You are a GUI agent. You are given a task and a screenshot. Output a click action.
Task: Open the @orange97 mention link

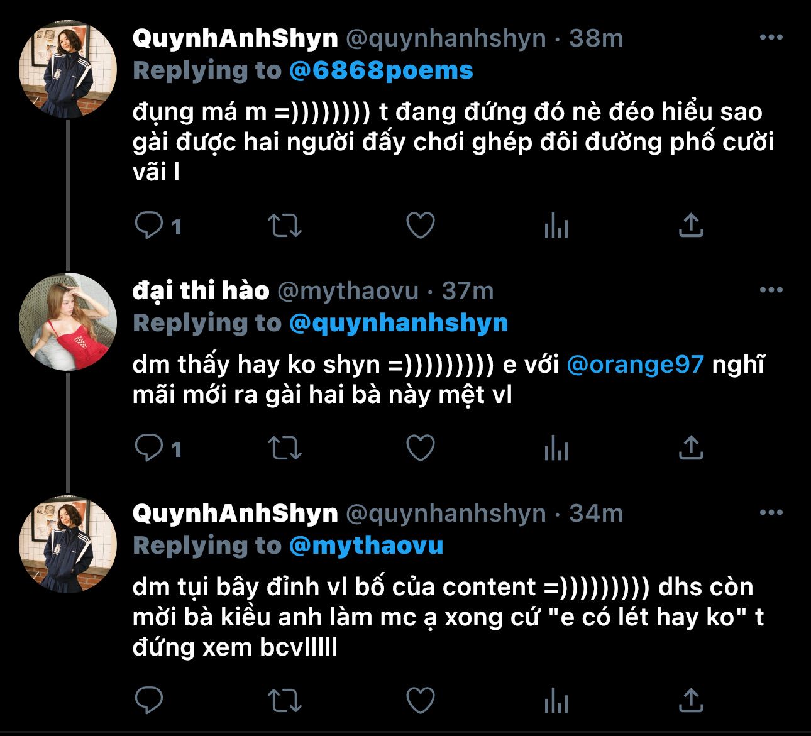tap(635, 365)
